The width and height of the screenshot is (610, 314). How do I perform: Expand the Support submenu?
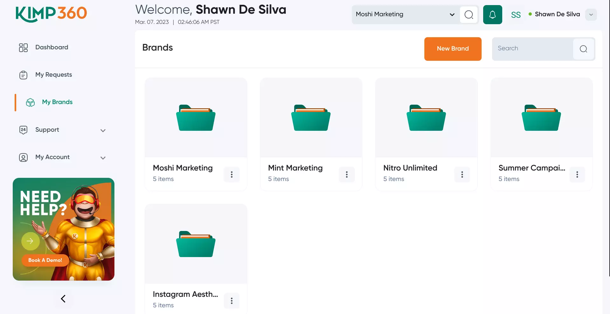[x=103, y=130]
